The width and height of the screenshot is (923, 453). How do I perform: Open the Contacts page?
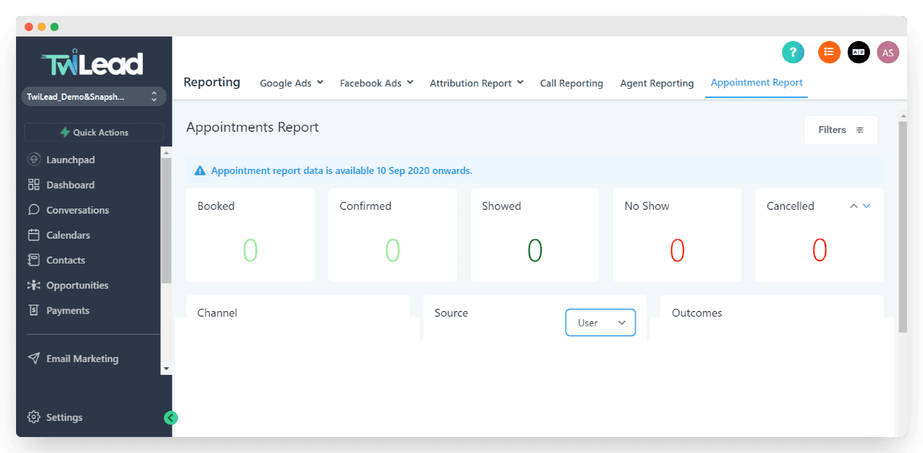click(x=65, y=260)
